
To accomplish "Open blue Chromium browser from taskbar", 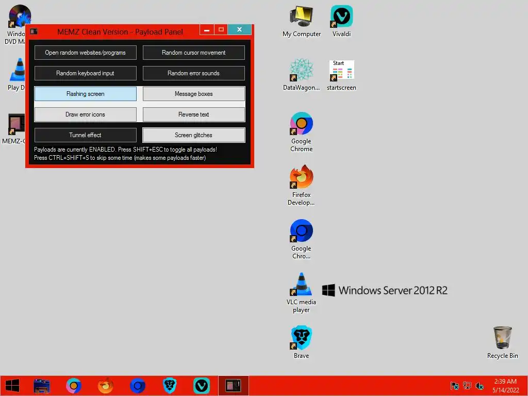I will pyautogui.click(x=137, y=386).
